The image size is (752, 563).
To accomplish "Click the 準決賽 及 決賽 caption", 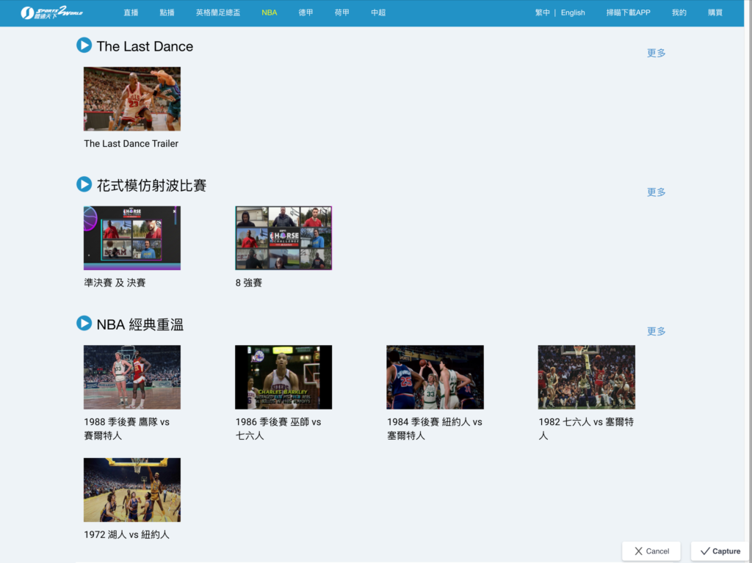I will click(115, 283).
